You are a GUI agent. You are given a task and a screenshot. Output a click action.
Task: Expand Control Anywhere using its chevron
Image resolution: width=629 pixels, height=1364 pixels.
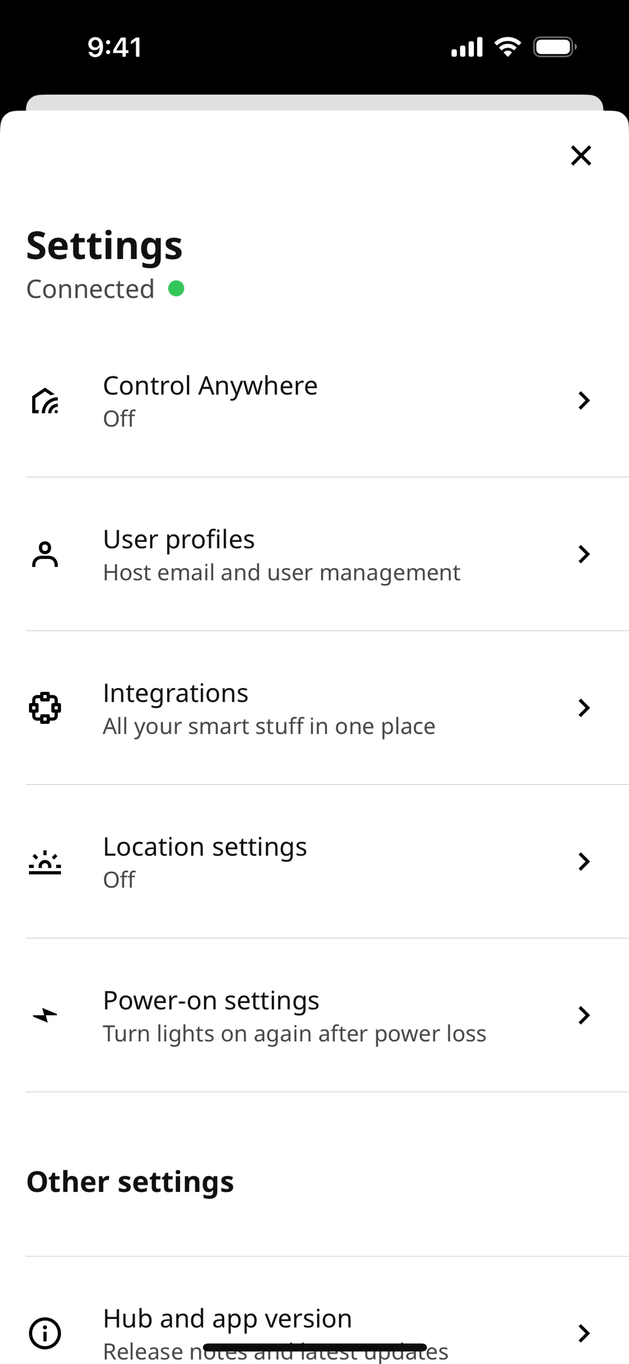tap(583, 401)
